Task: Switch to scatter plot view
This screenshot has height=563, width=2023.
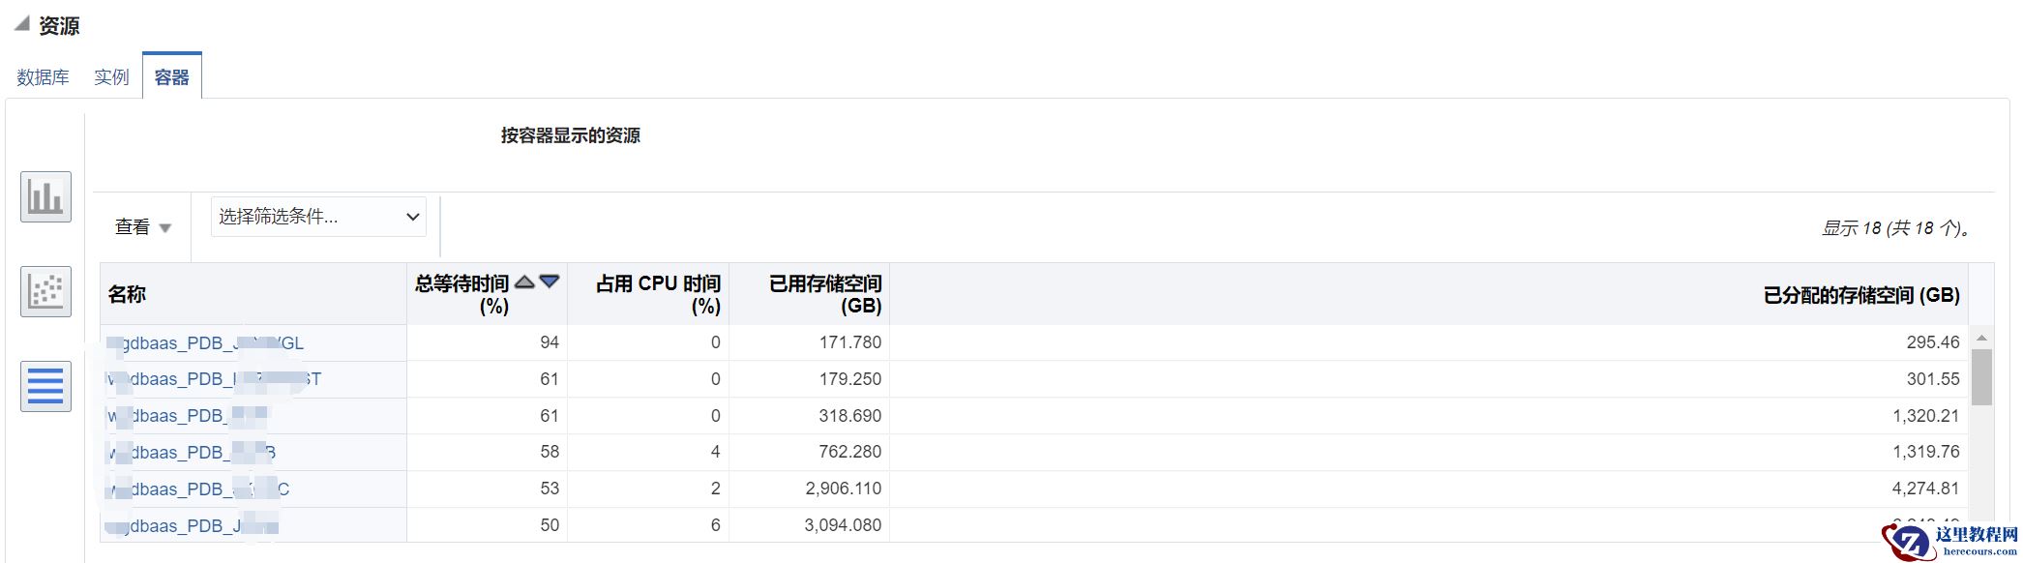Action: point(45,291)
